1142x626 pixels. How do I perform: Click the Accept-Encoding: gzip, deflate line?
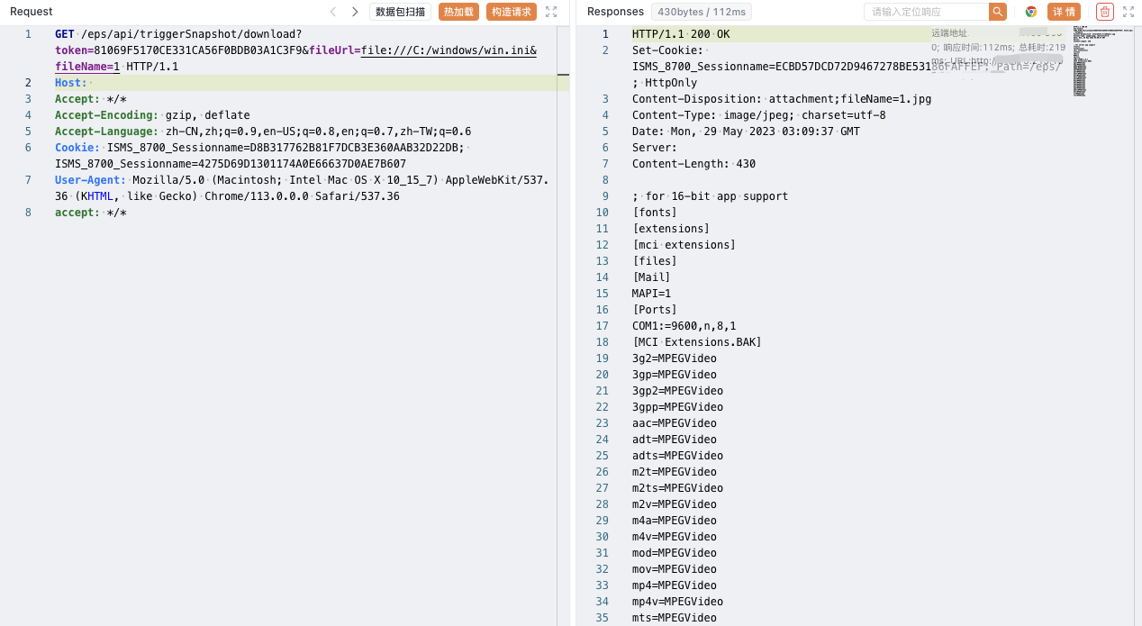click(x=152, y=115)
